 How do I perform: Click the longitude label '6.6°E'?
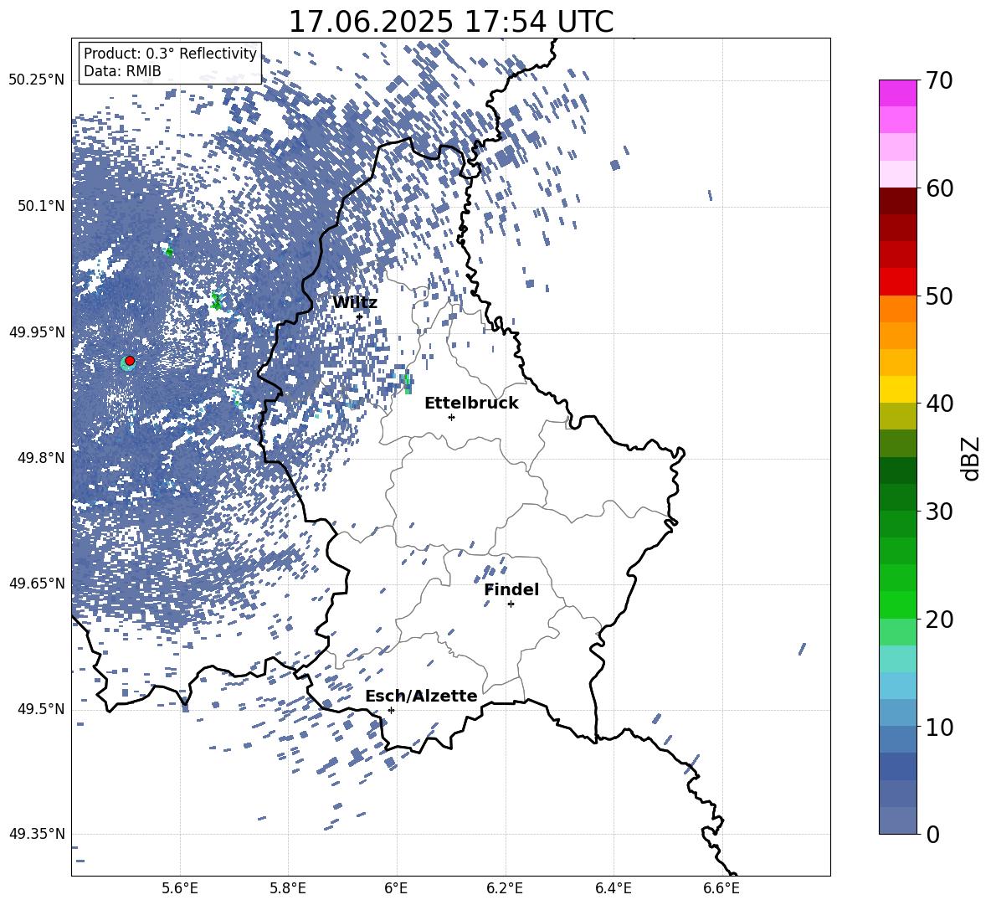pyautogui.click(x=721, y=888)
